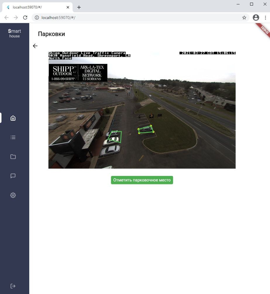Open the list view sidebar icon

(13, 137)
